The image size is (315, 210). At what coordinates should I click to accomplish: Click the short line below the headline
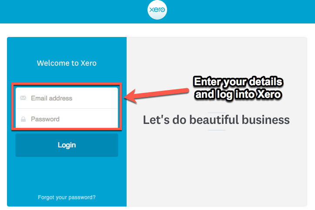[217, 130]
